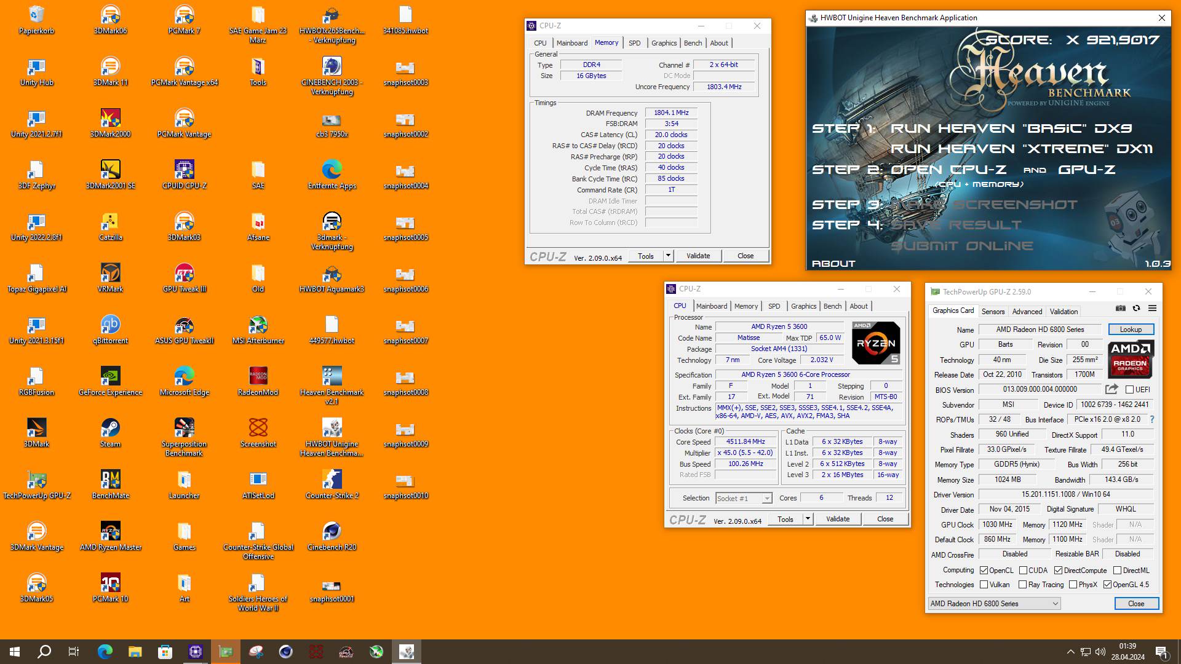Toggle the Ray Tracing checkbox
This screenshot has width=1181, height=664.
click(x=1022, y=585)
